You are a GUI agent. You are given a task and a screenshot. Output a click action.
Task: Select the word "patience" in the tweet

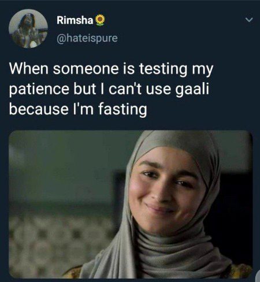click(39, 90)
